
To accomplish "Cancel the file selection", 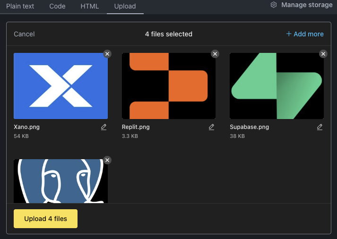I will click(x=24, y=34).
